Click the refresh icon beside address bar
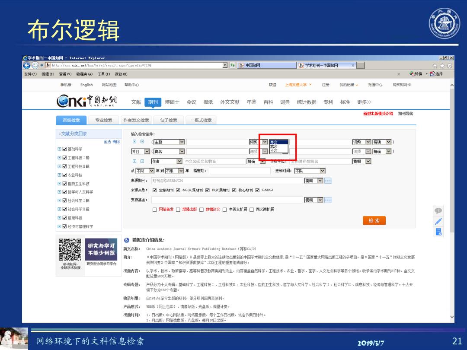467x350 pixels. 233,65
